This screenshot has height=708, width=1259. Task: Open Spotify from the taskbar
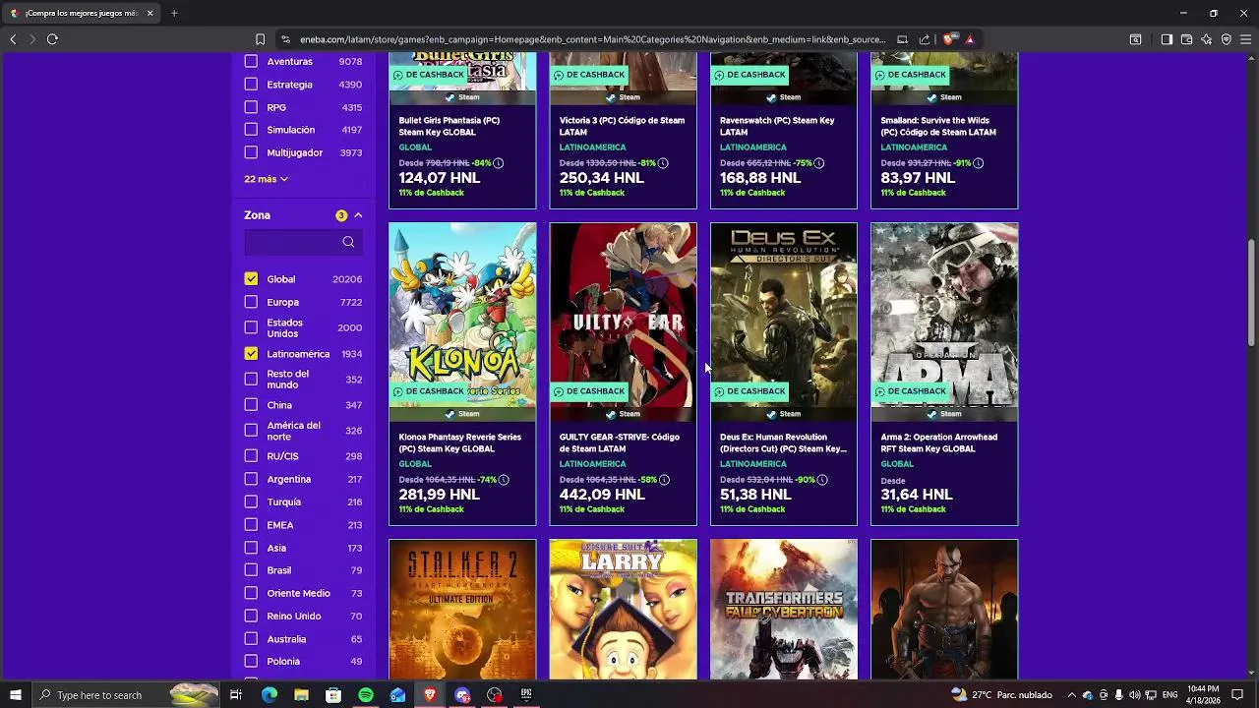[x=366, y=695]
